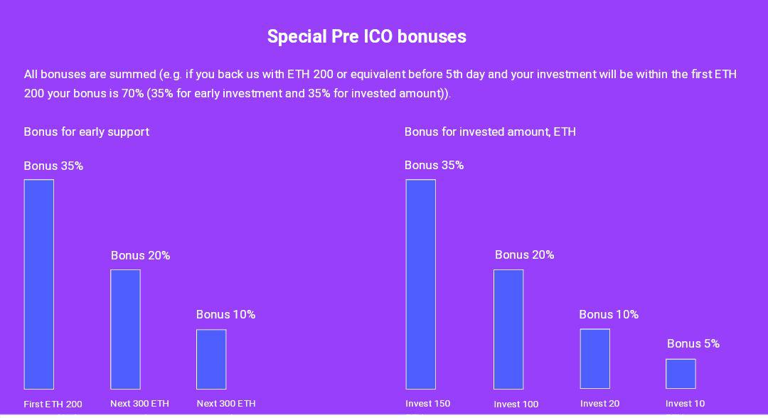Select the Invest 100 bar
This screenshot has height=418, width=768.
point(508,329)
